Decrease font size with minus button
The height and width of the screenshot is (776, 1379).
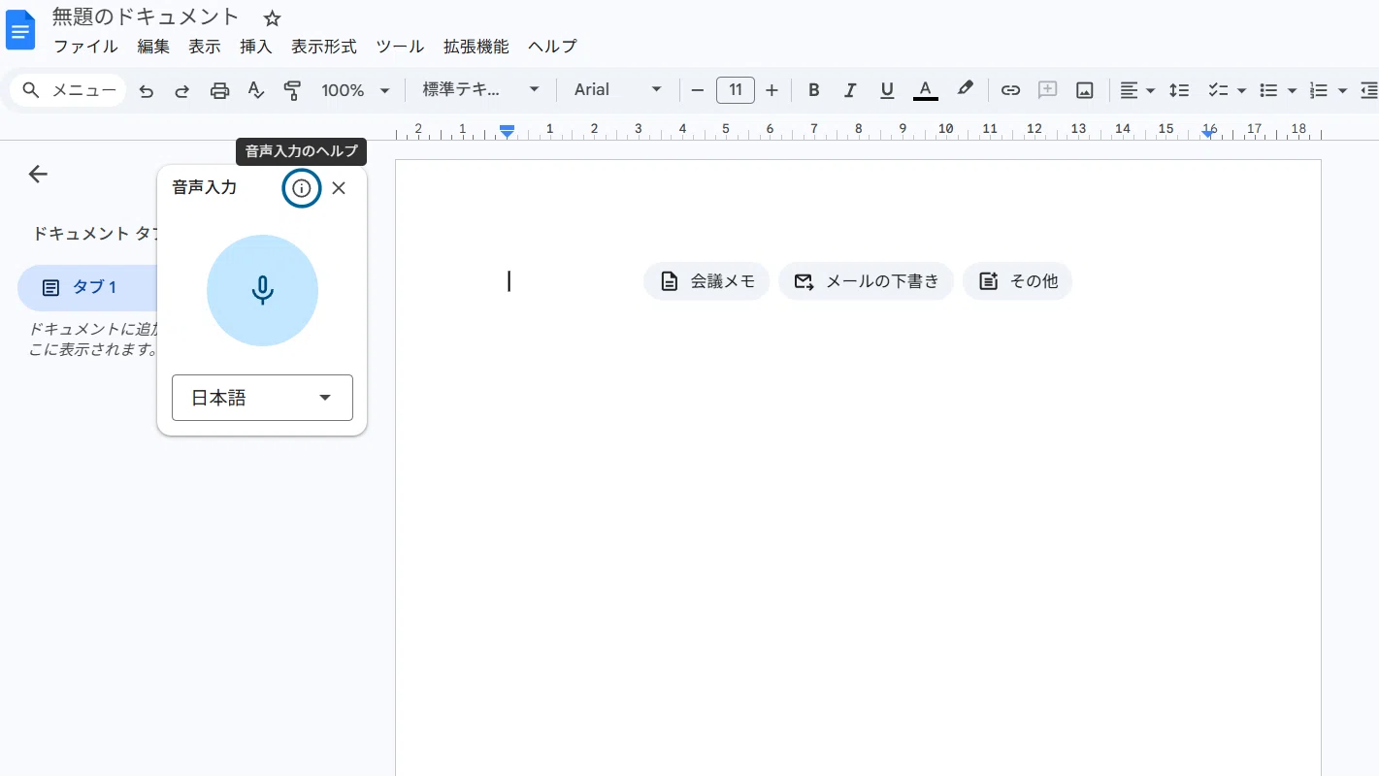tap(697, 90)
